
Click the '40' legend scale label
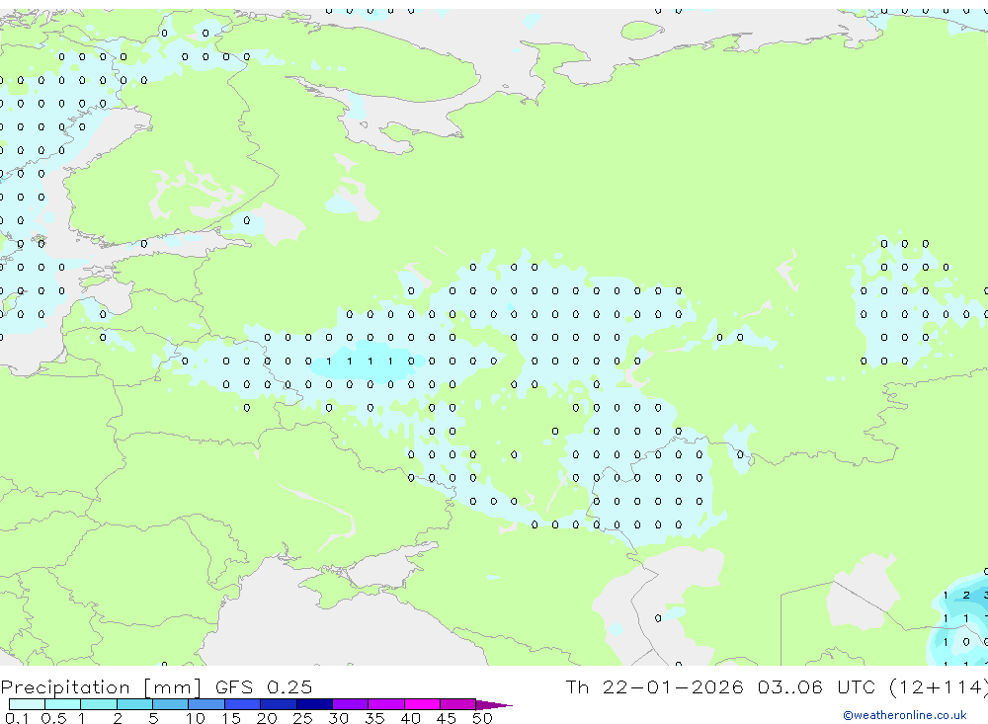coord(411,718)
